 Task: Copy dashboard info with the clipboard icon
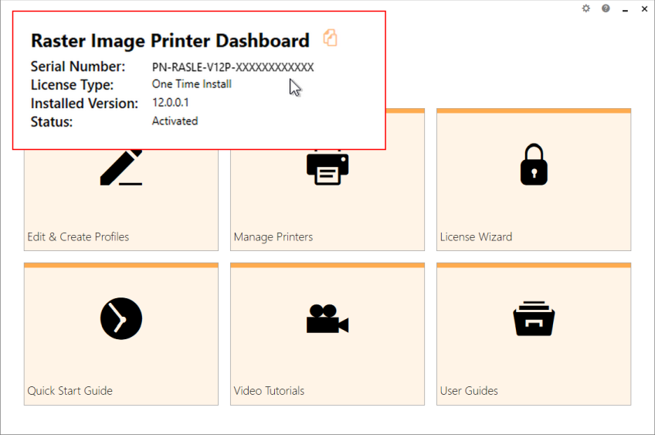coord(330,38)
